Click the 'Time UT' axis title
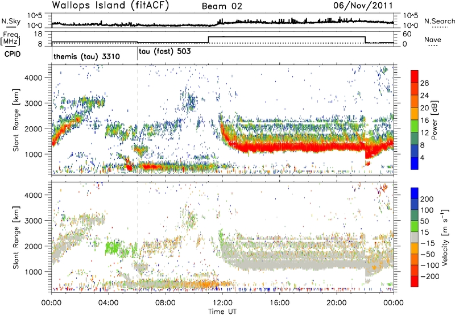Screen dimensions: 455x315 [222, 312]
